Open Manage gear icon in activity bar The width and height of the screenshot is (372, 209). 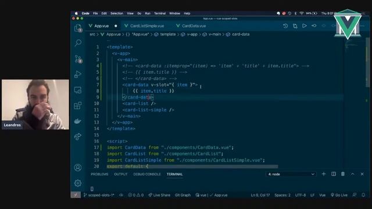pyautogui.click(x=78, y=183)
